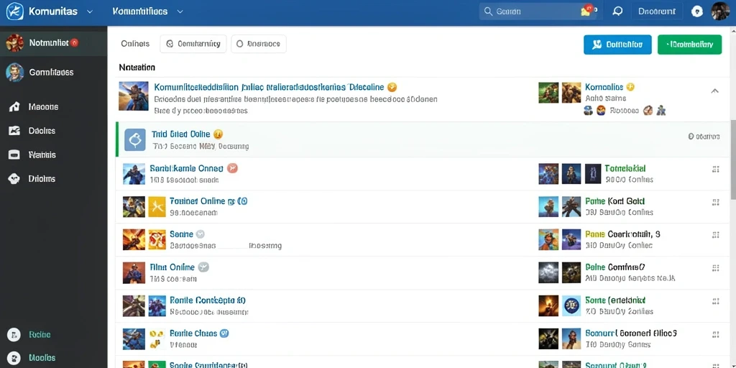This screenshot has width=736, height=368.
Task: Open the Komoolise link on the right
Action: [x=604, y=87]
